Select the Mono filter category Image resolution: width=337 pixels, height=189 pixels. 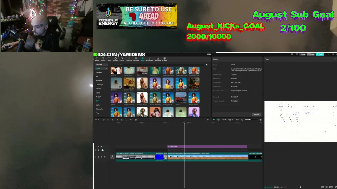(x=98, y=93)
